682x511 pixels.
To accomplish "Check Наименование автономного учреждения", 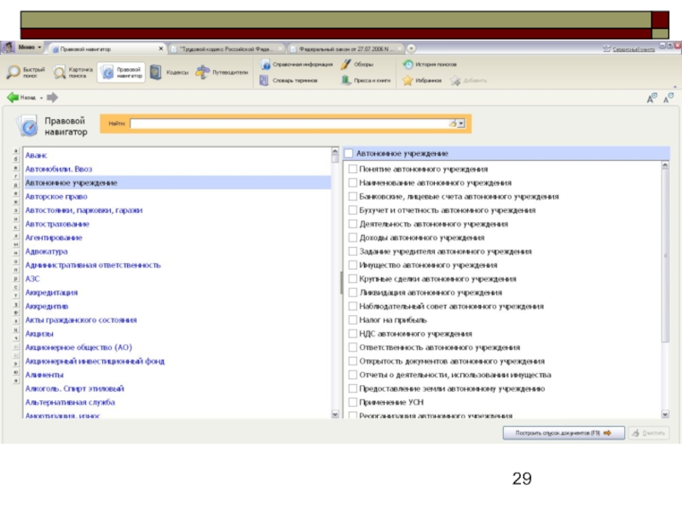I will tap(353, 182).
